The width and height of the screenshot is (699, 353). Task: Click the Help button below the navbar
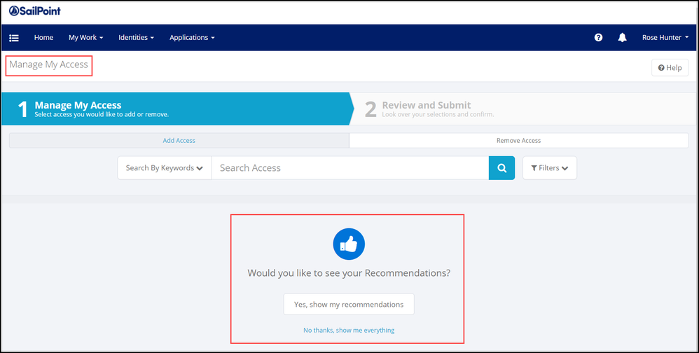tap(670, 68)
